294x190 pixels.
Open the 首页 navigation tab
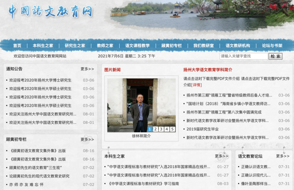pos(17,46)
